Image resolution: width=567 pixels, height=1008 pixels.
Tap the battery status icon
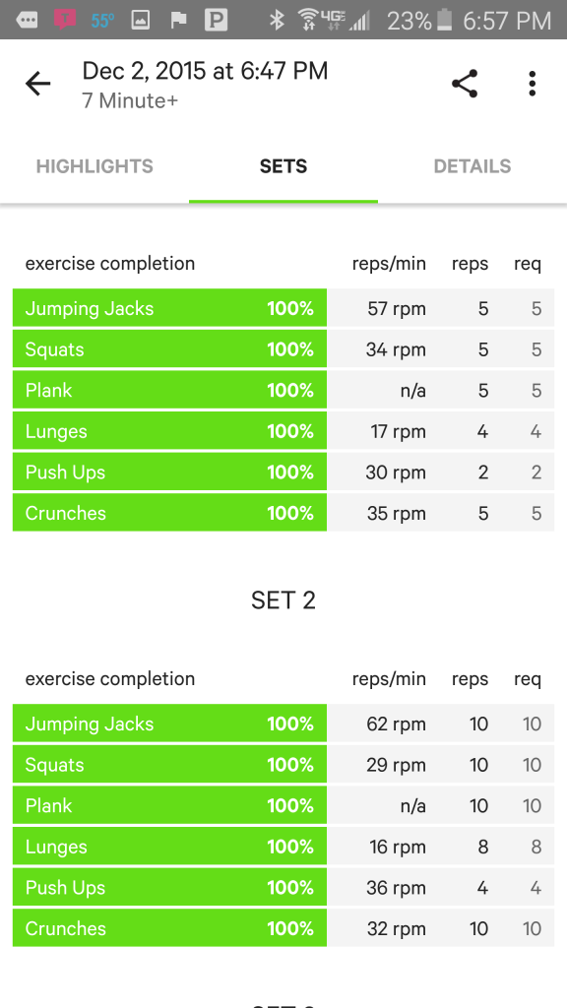click(444, 20)
